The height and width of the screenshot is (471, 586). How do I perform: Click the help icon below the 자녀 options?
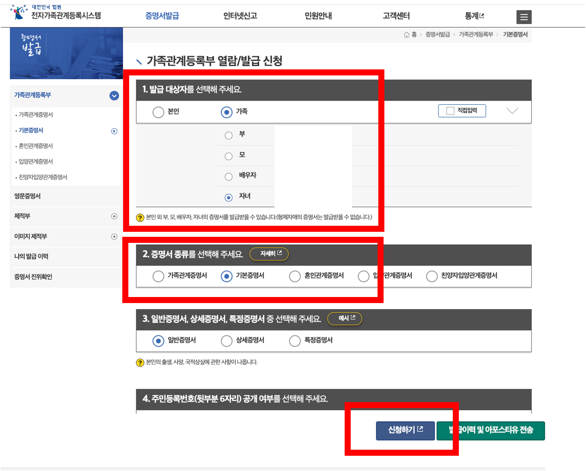[139, 218]
